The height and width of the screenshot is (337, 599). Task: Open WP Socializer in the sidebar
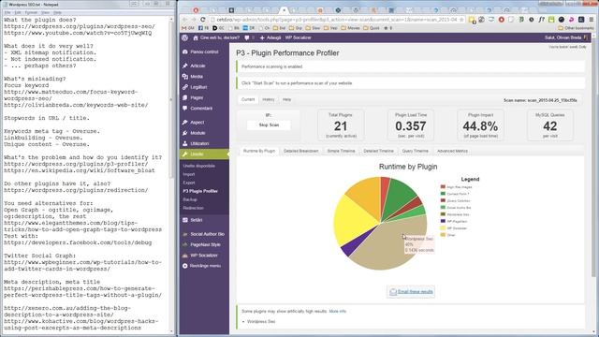tap(204, 256)
